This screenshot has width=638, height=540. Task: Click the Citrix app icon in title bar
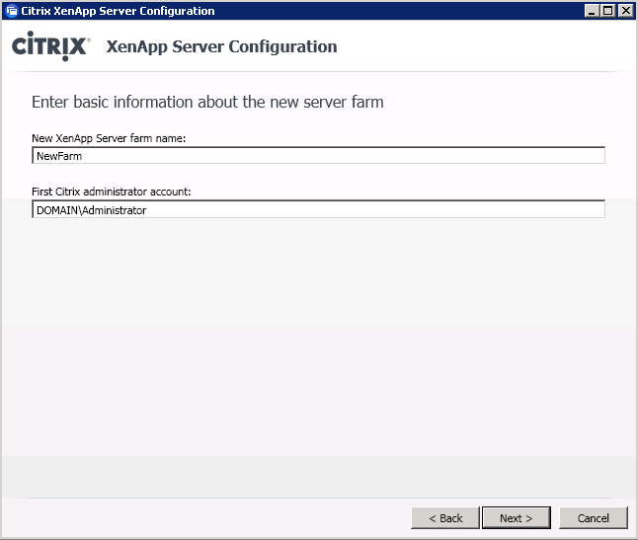coord(12,11)
